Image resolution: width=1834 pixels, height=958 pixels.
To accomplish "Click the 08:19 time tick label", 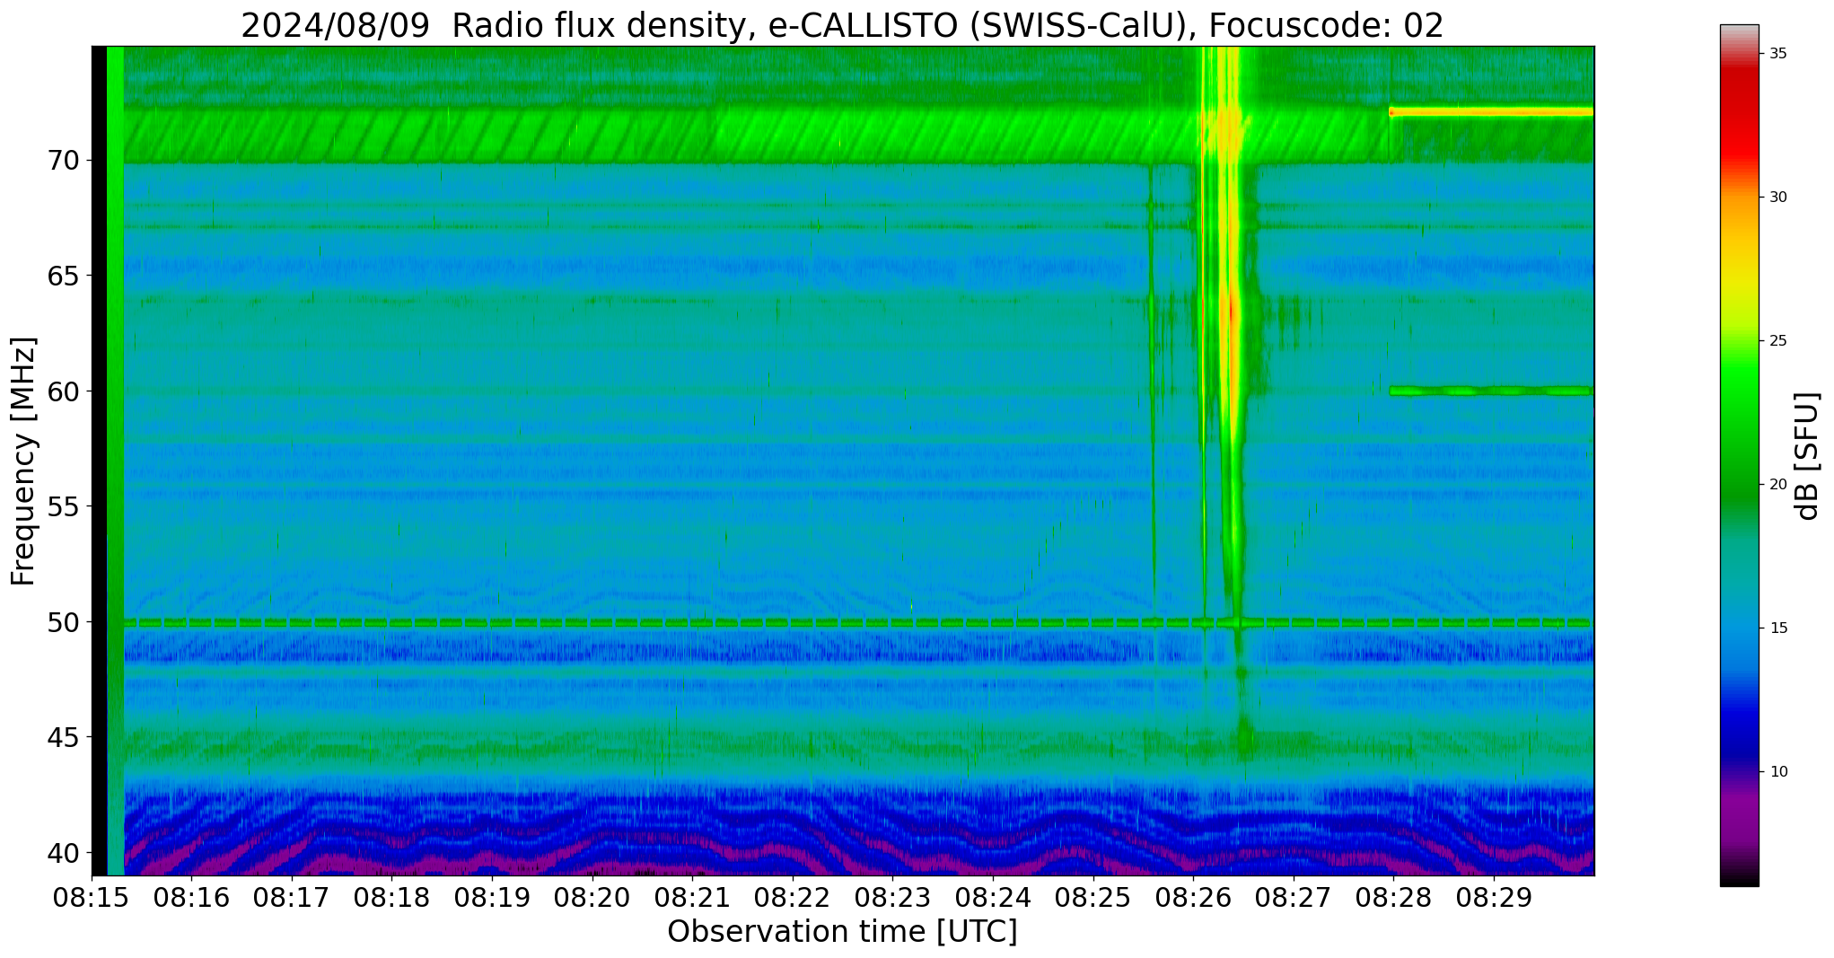I will tap(492, 898).
